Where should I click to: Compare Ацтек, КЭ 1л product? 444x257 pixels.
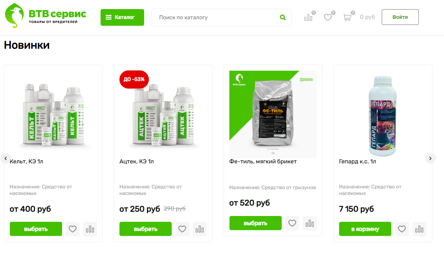(x=200, y=229)
